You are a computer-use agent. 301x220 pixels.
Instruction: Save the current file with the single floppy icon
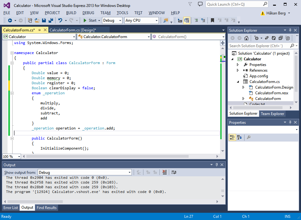pyautogui.click(x=44, y=20)
